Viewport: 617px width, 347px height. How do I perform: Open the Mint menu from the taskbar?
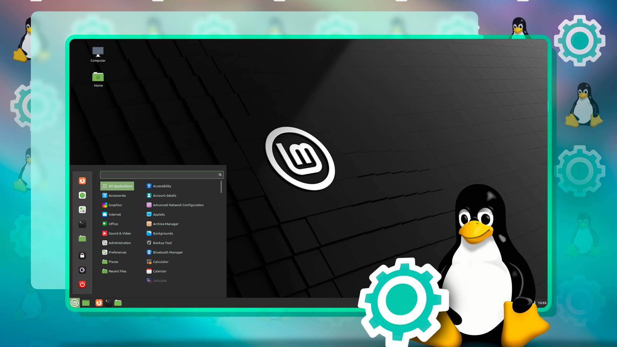click(74, 303)
